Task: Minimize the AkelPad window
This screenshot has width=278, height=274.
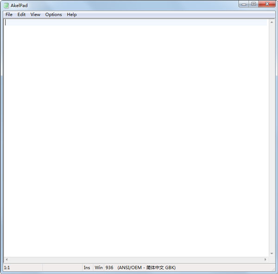Action: pyautogui.click(x=244, y=4)
